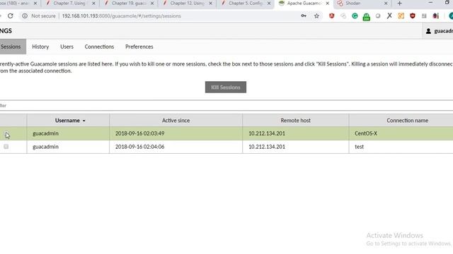453x254 pixels.
Task: Click the CentOS-X connection name cell
Action: click(x=401, y=133)
